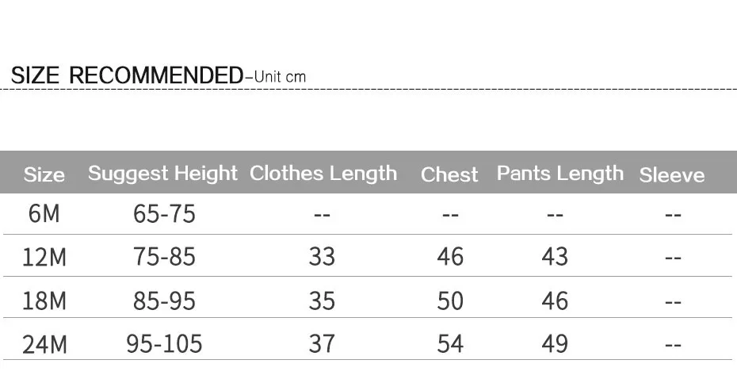737x379 pixels.
Task: Click the Sleeve column header
Action: (x=672, y=175)
